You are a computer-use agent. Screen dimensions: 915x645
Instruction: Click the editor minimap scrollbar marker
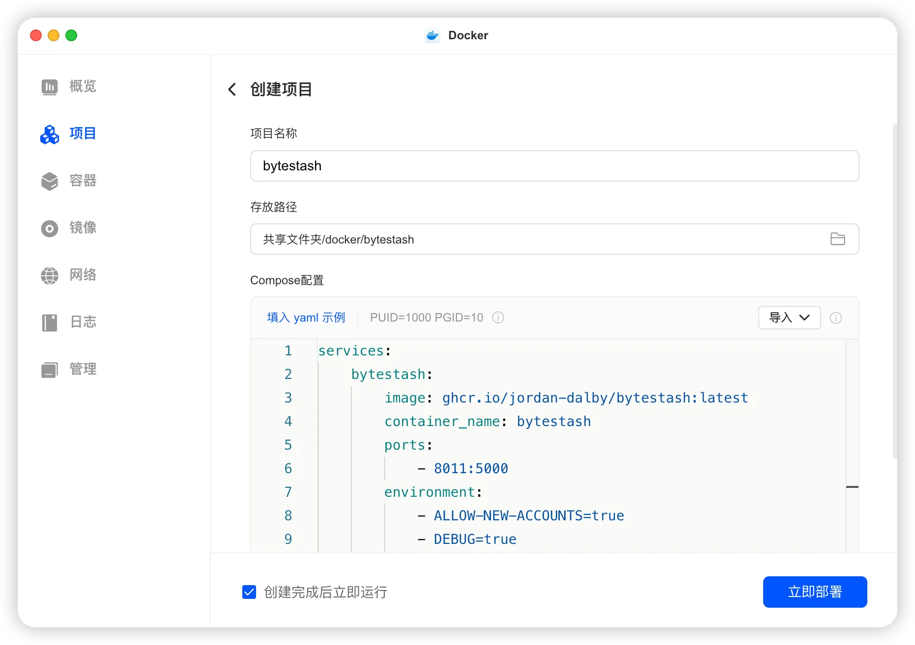click(852, 487)
